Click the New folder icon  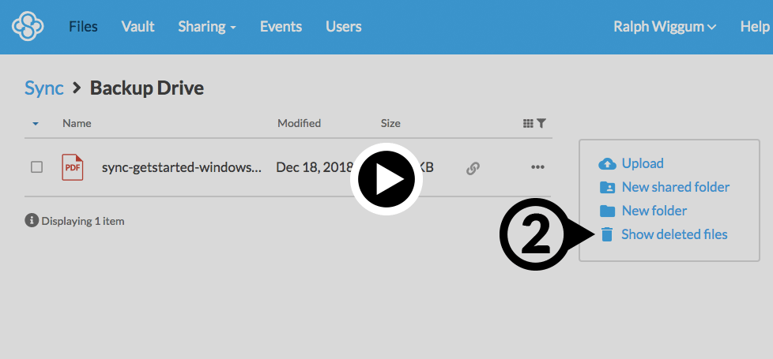607,211
